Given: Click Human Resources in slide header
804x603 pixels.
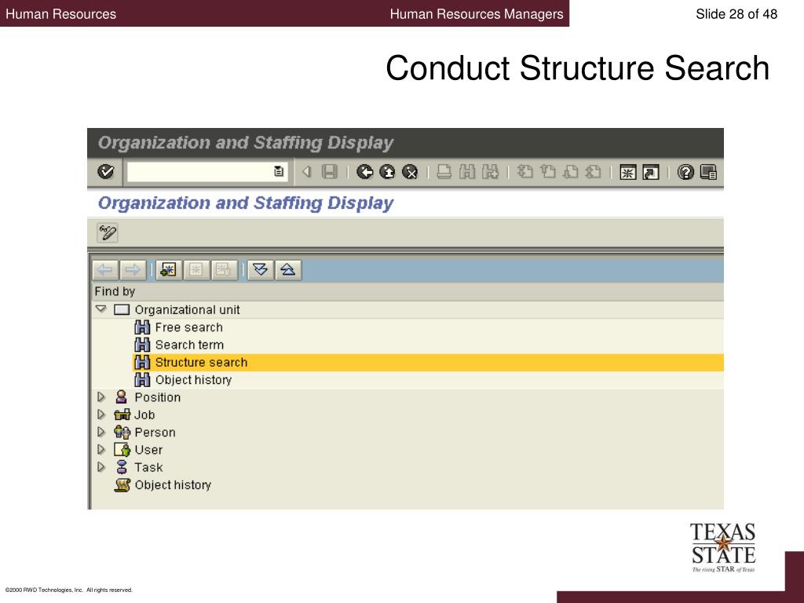Looking at the screenshot, I should point(60,14).
